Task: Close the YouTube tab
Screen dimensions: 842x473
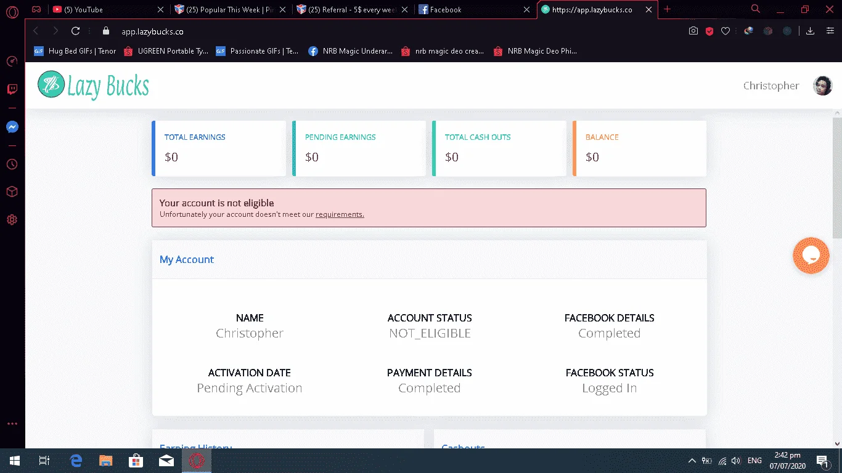Action: point(161,9)
